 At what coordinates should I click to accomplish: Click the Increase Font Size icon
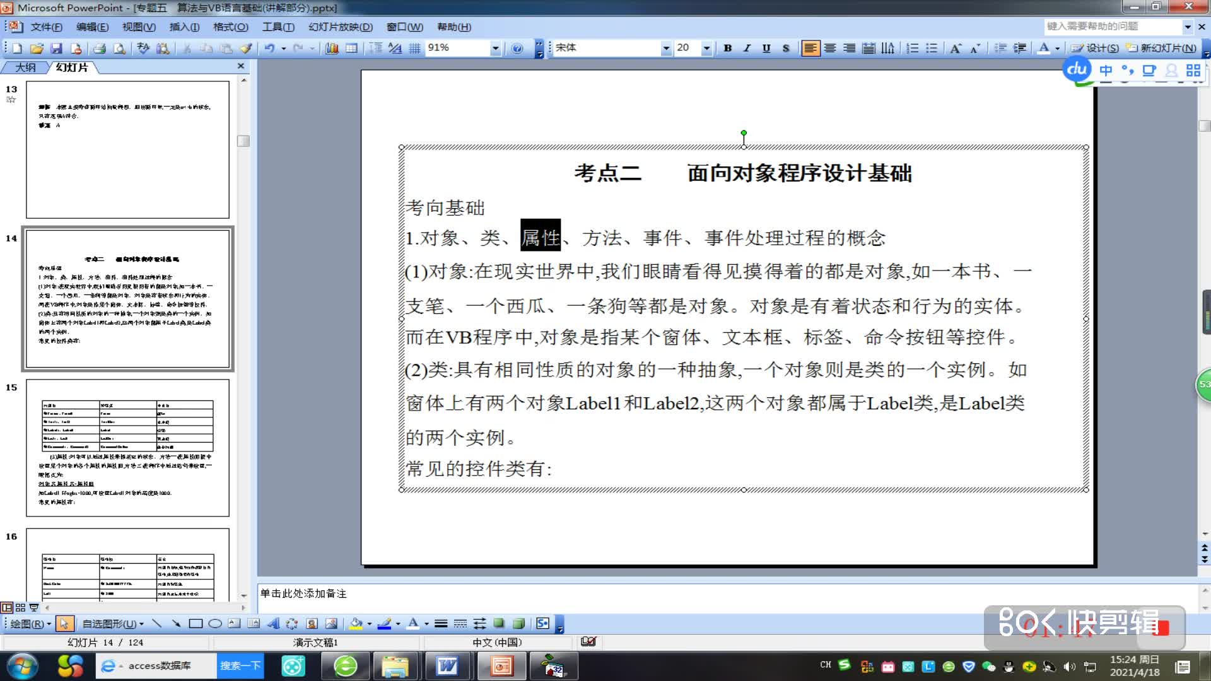pos(956,49)
